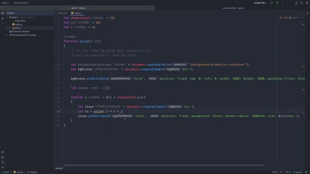
Task: Click the red error count indicator
Action: pos(281,18)
